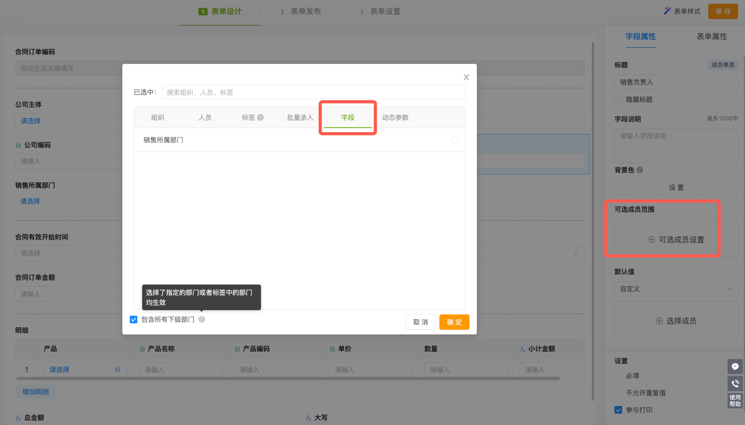Click the 表单样式 magic wand icon
Viewport: 745px width, 425px height.
(667, 11)
